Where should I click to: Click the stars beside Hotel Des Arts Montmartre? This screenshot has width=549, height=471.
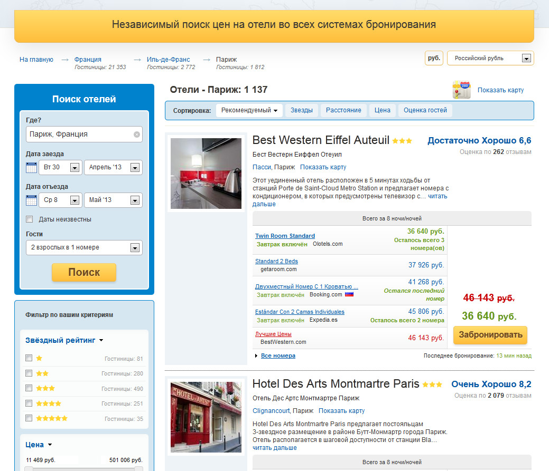coord(432,385)
